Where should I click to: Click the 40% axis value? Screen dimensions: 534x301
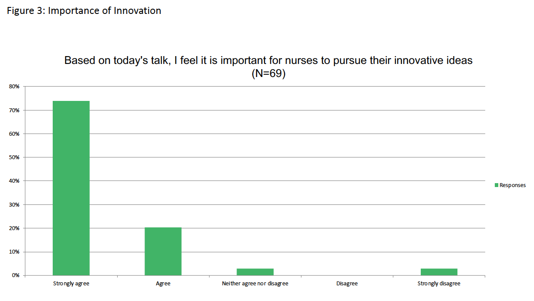14,181
